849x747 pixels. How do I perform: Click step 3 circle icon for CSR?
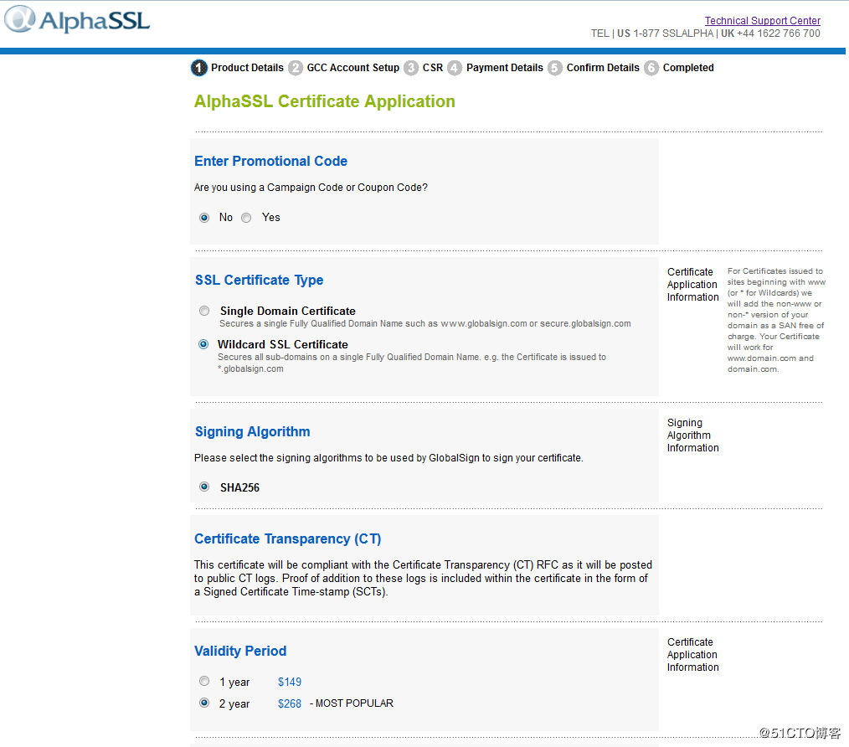coord(411,68)
